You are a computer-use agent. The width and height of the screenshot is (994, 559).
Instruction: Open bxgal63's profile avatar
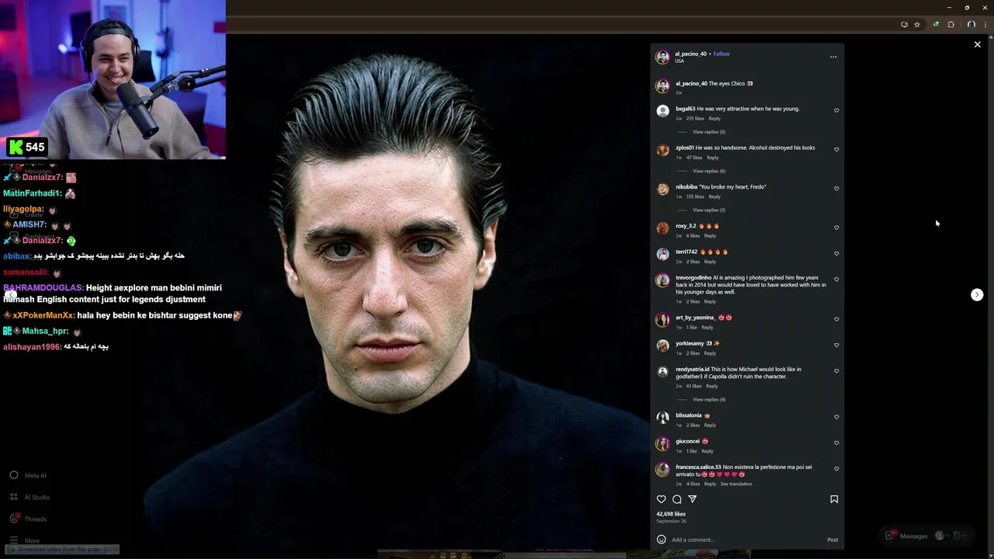click(662, 111)
